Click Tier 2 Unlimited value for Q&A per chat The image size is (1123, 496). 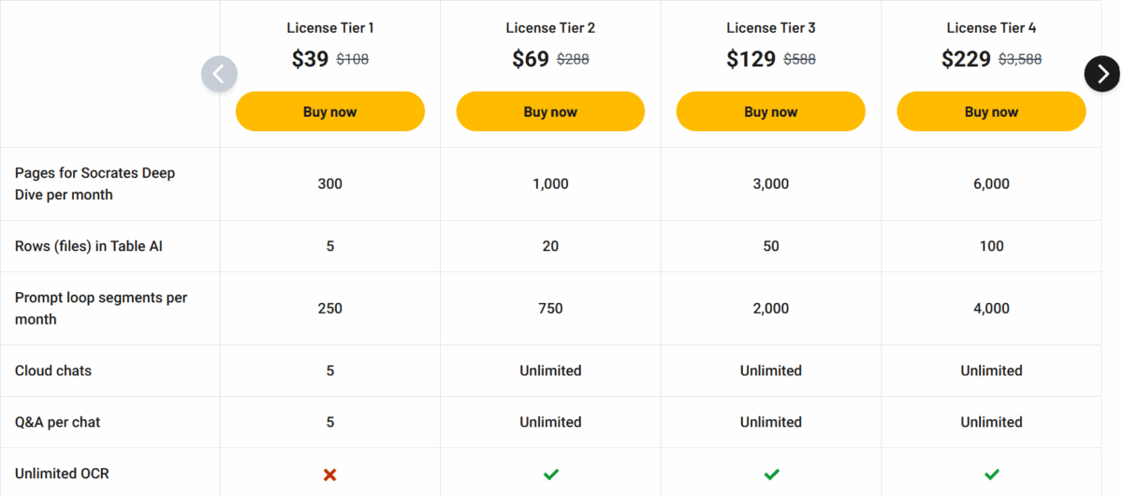point(550,422)
